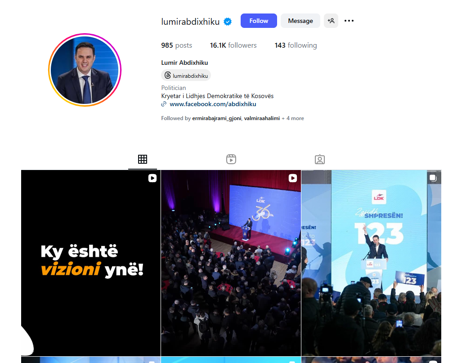This screenshot has height=363, width=466.
Task: Click the carousel icon on the 123 post
Action: pyautogui.click(x=433, y=178)
